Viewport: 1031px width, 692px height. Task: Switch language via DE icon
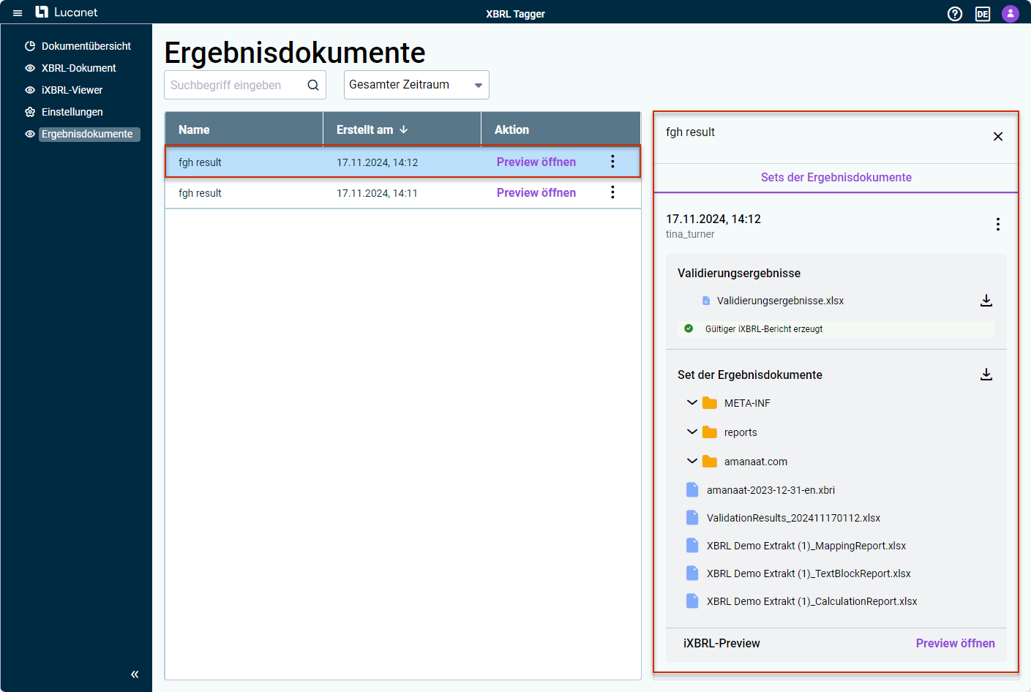click(983, 14)
